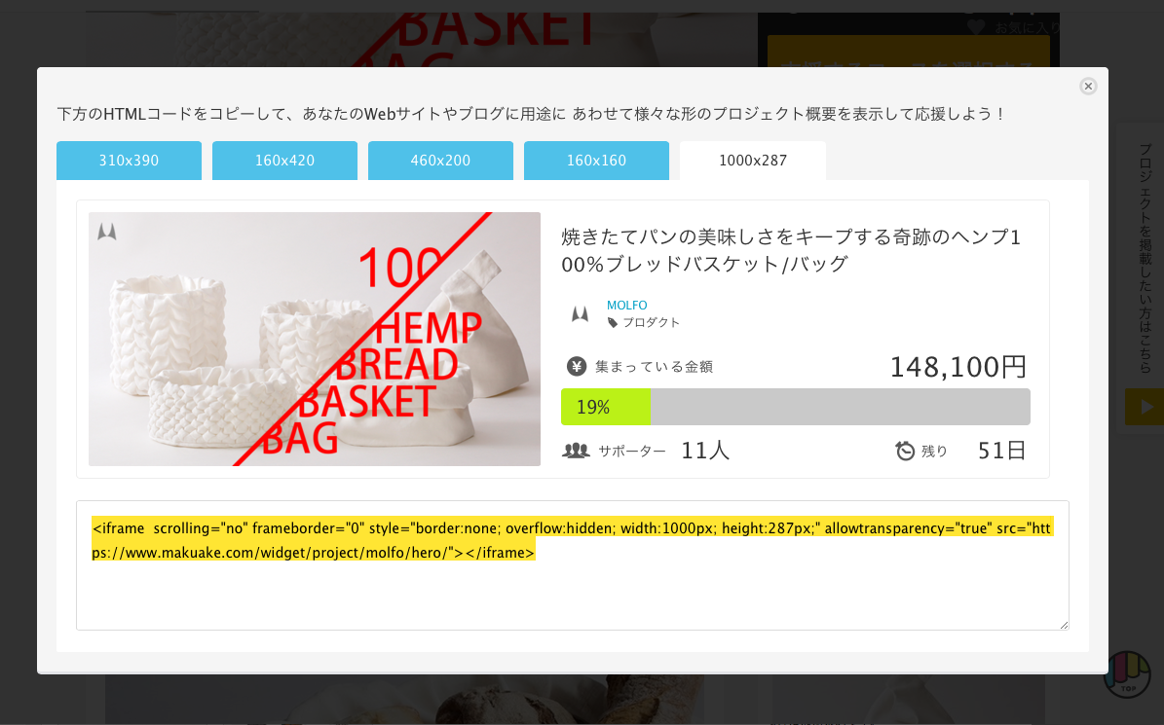The height and width of the screenshot is (725, 1164).
Task: Open the 460x200 widget size tab
Action: tap(441, 161)
